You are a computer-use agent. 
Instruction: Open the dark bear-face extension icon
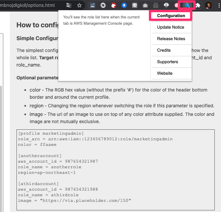(156, 5)
